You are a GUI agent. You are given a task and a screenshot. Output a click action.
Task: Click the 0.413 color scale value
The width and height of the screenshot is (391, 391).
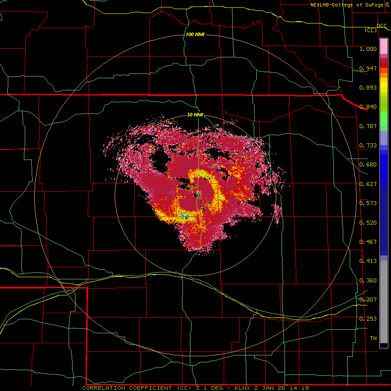[x=368, y=261]
